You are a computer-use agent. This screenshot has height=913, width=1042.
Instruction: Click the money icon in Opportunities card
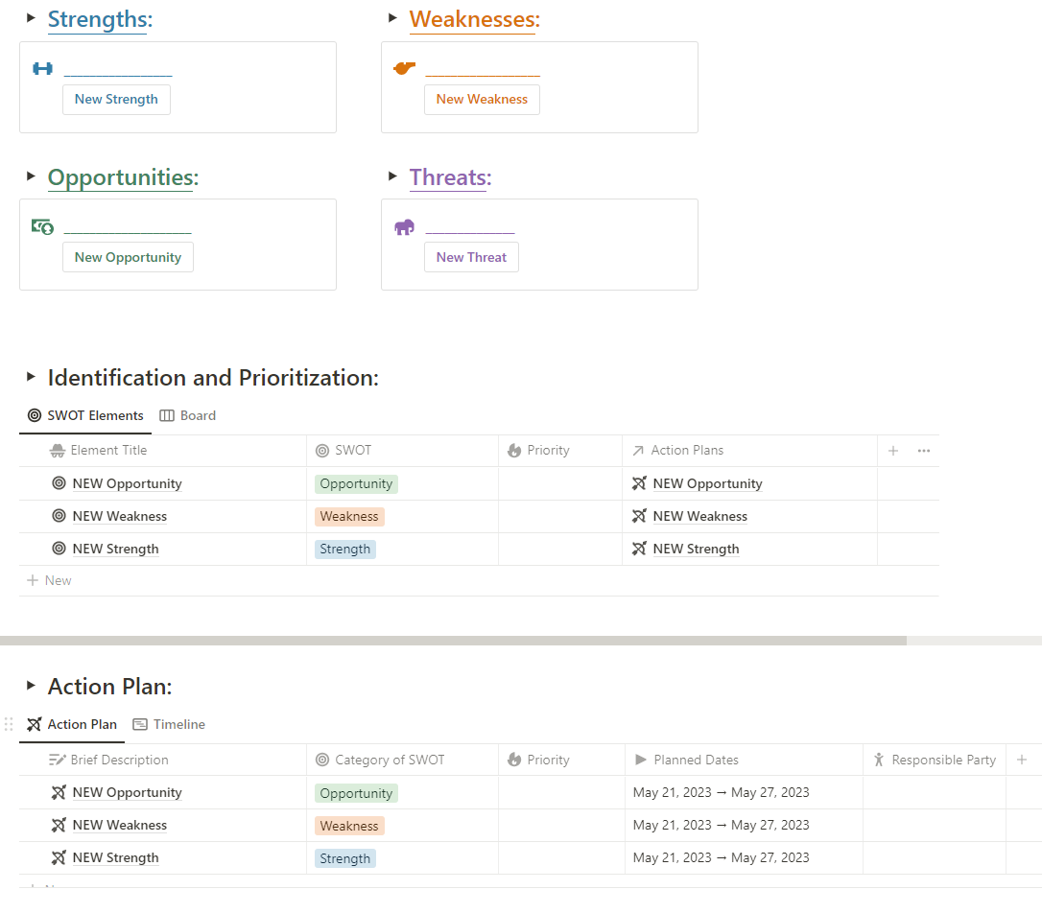pos(42,227)
